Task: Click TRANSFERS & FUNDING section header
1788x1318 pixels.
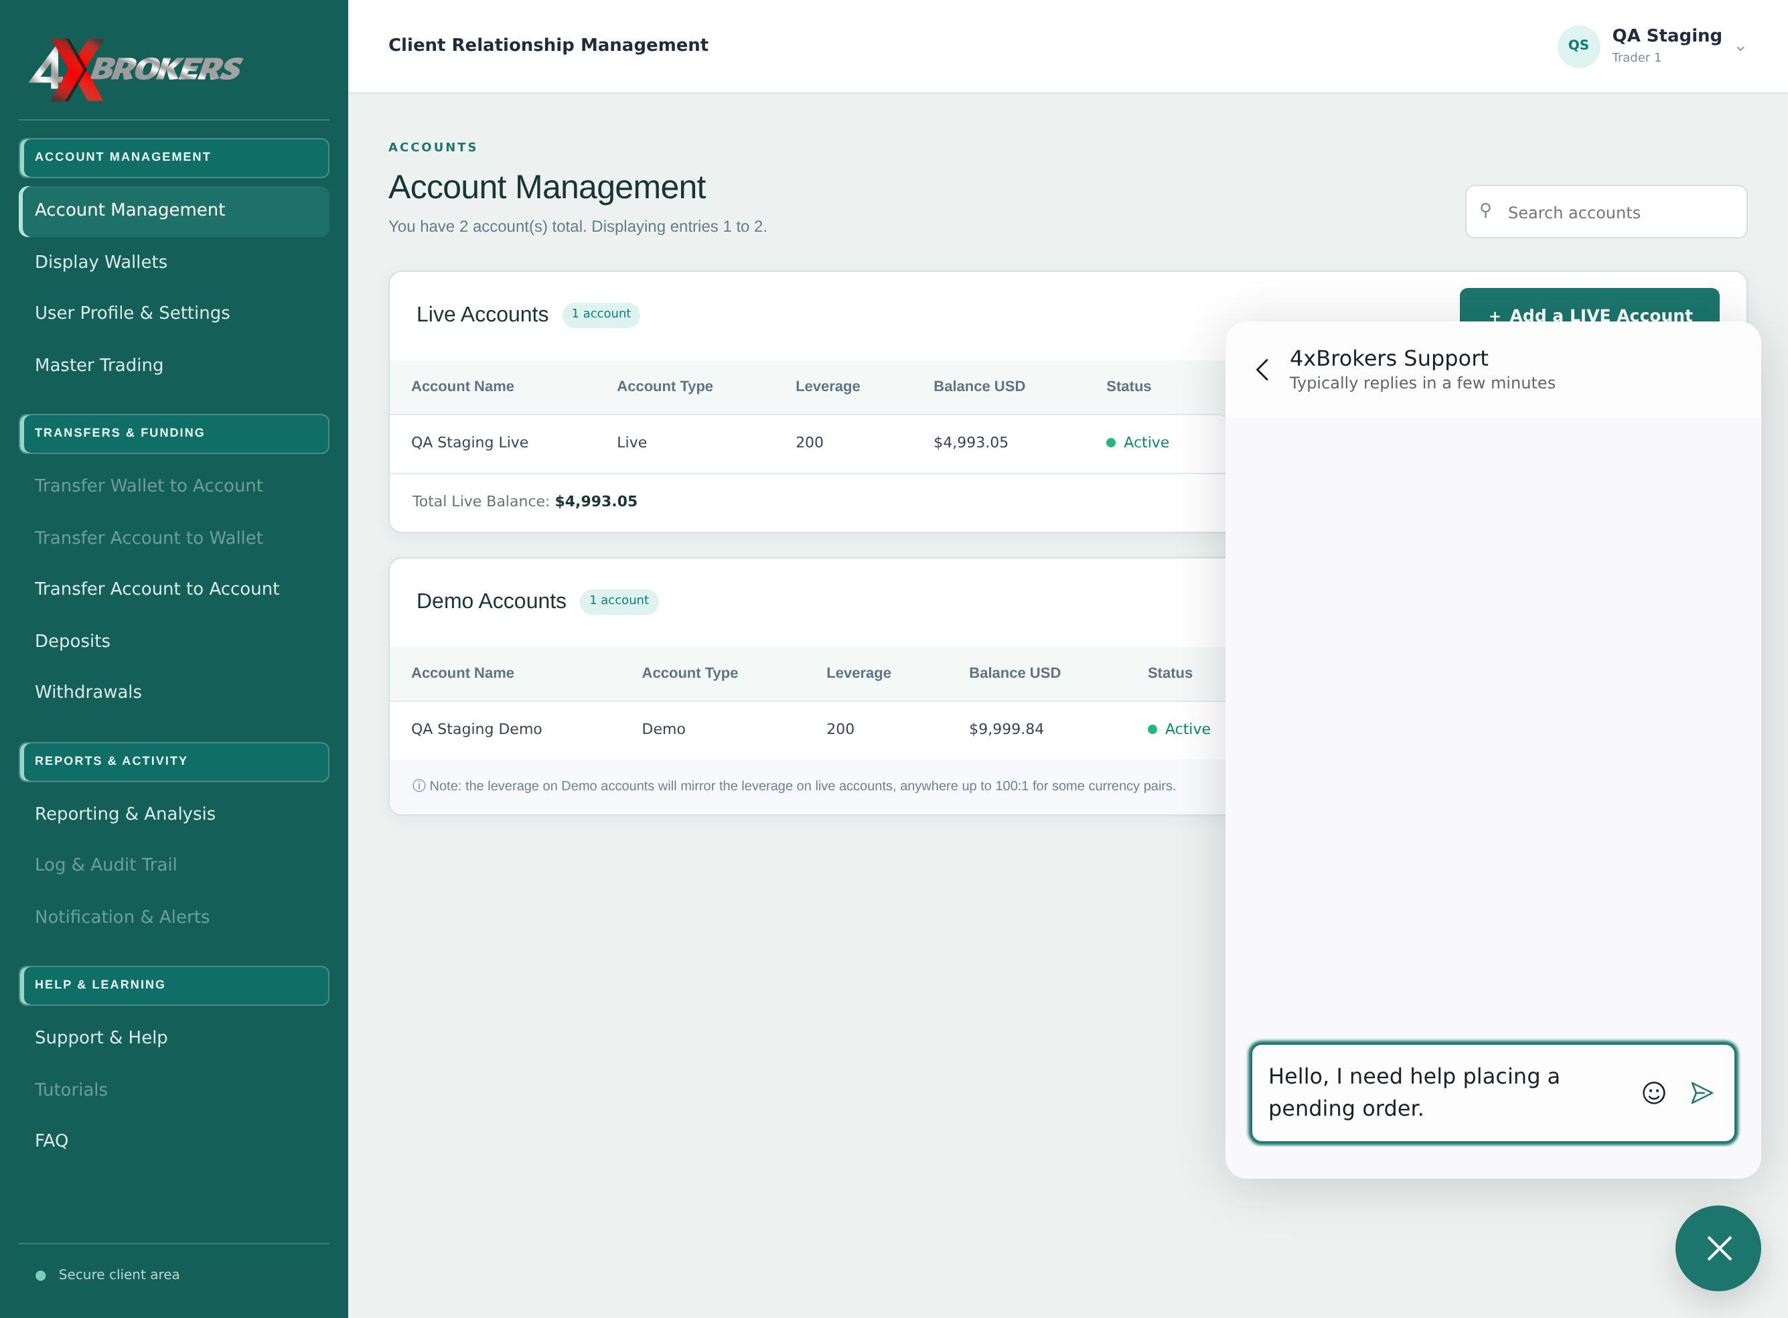Action: click(174, 433)
